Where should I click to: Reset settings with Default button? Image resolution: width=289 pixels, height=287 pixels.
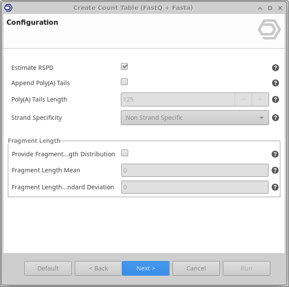[48, 268]
